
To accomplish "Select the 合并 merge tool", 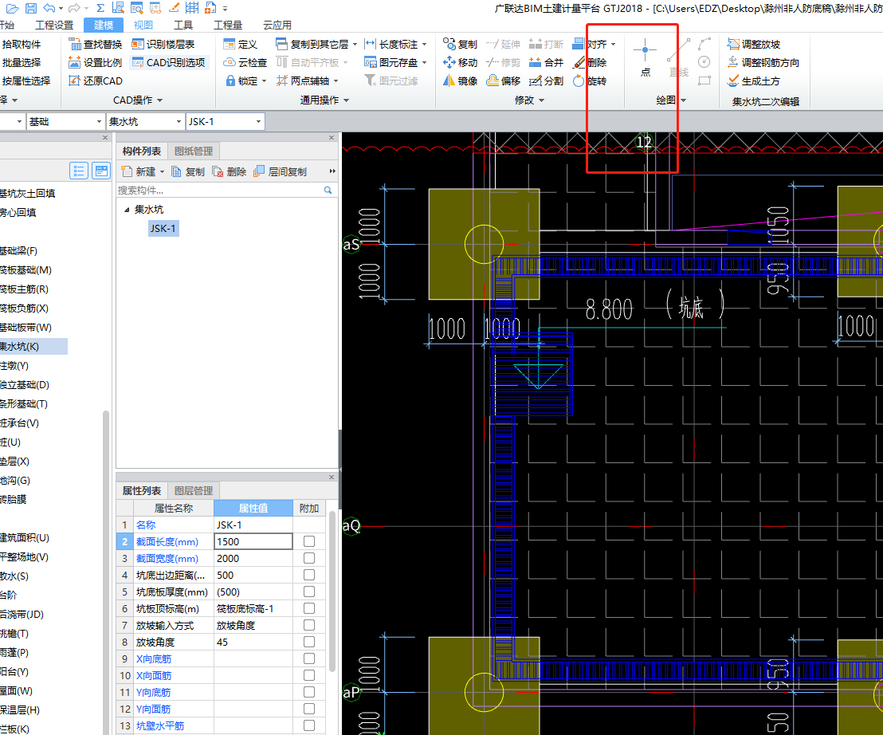I will coord(546,62).
